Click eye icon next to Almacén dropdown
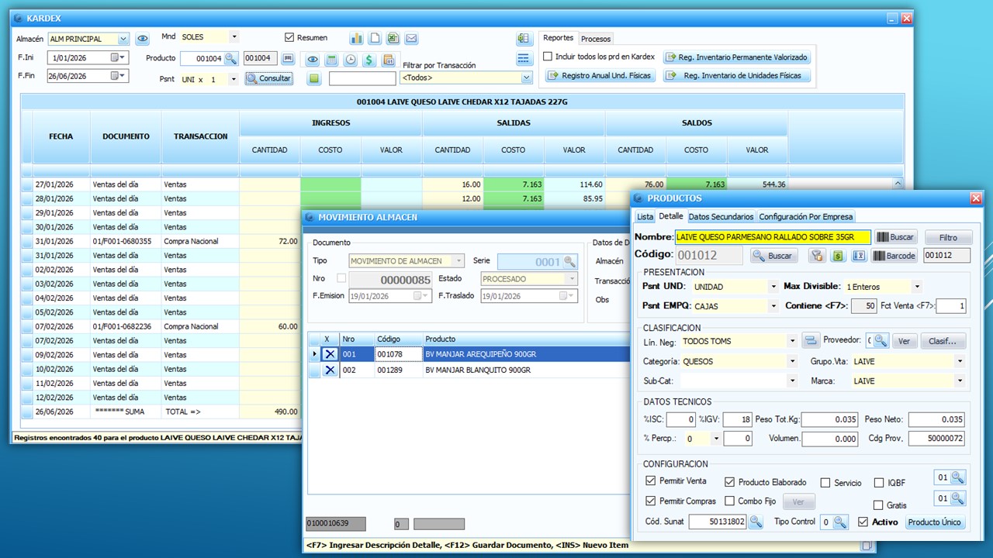Viewport: 993px width, 558px height. pos(142,38)
